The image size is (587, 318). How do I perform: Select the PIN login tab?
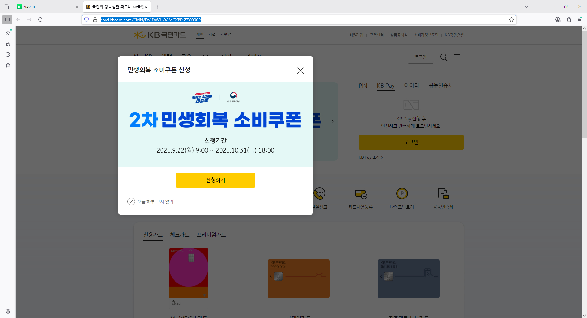(363, 86)
